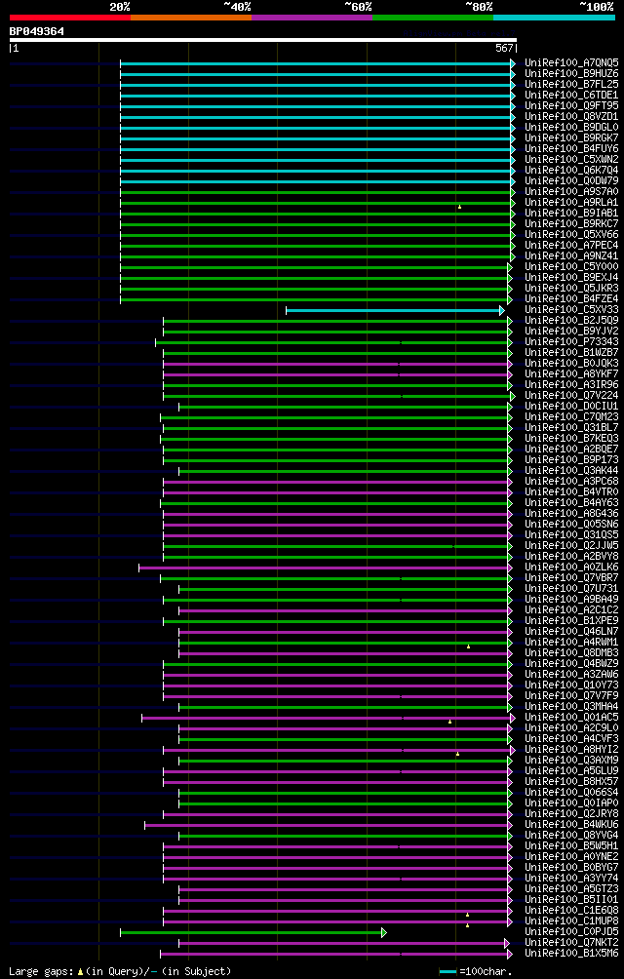This screenshot has width=624, height=979.
Task: Click the UniRef100_A3YY74 label
Action: tap(571, 880)
